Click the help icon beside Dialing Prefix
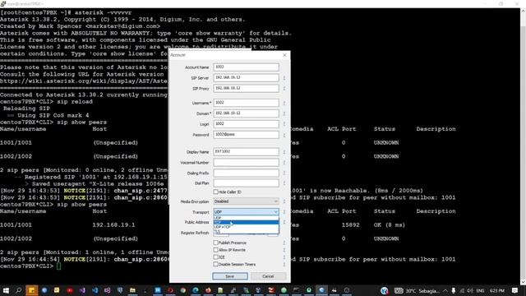Screen dimensions: 526x296 tap(284, 173)
